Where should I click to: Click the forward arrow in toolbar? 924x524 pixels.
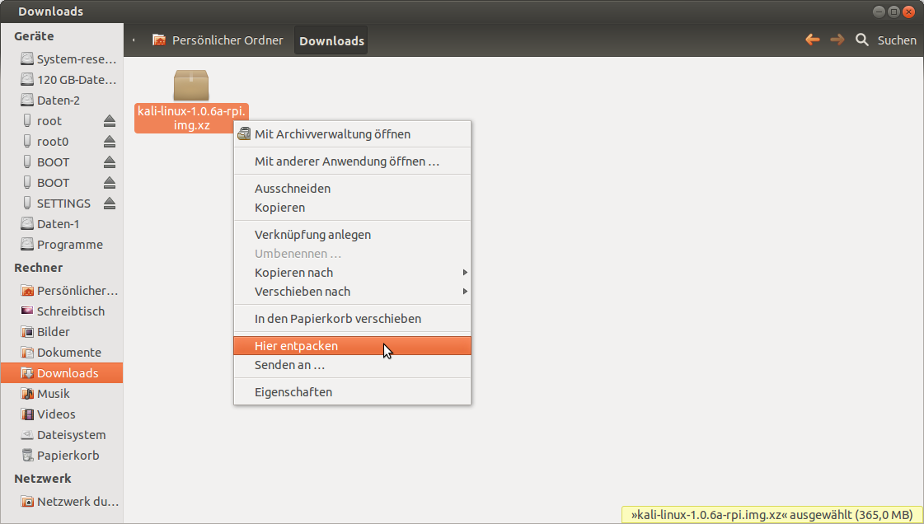coord(837,40)
